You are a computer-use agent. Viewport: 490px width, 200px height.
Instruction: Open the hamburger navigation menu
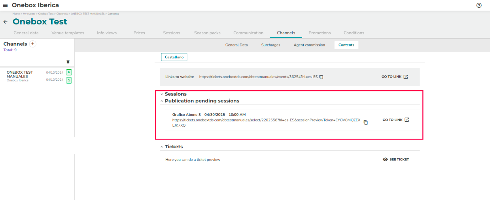[5, 5]
